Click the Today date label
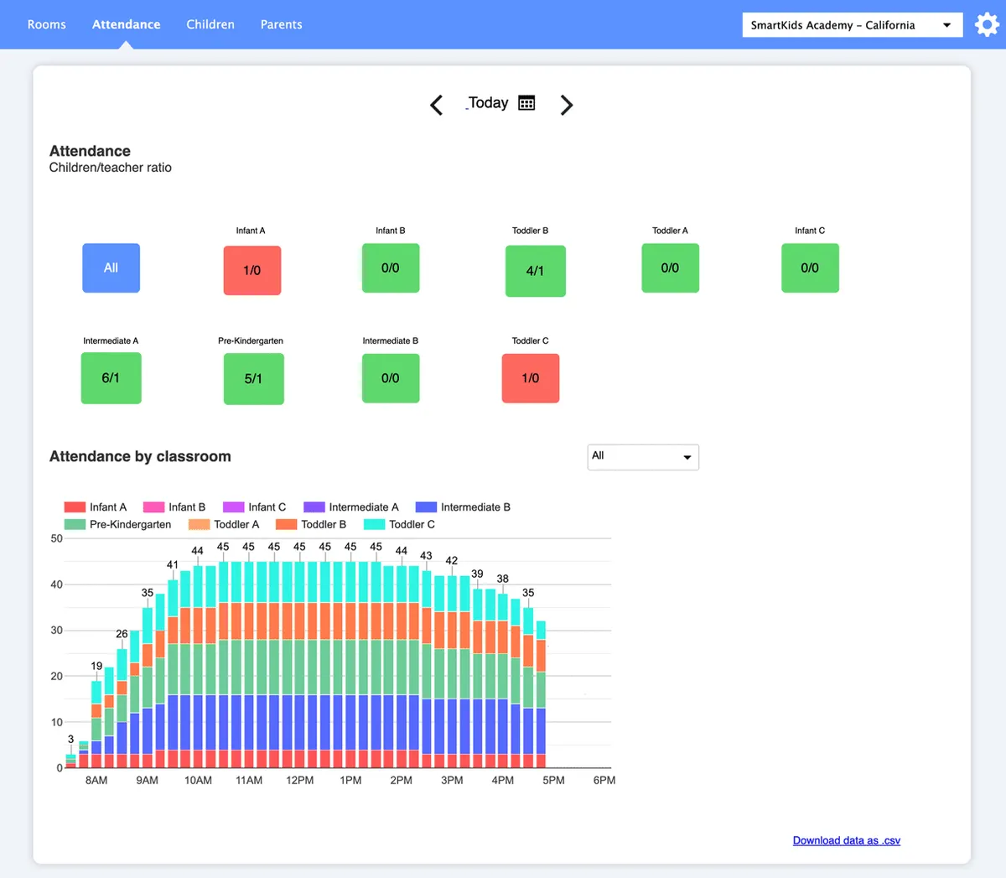This screenshot has height=878, width=1006. [488, 103]
